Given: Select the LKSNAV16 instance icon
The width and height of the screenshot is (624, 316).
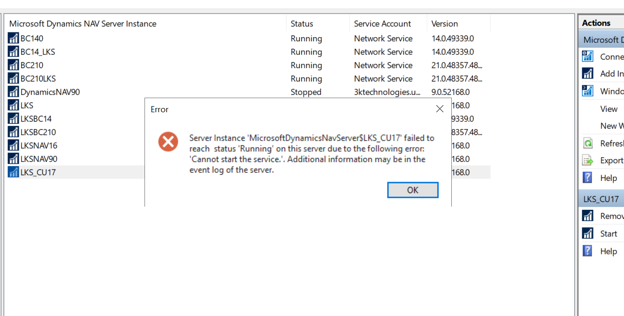Looking at the screenshot, I should (13, 146).
